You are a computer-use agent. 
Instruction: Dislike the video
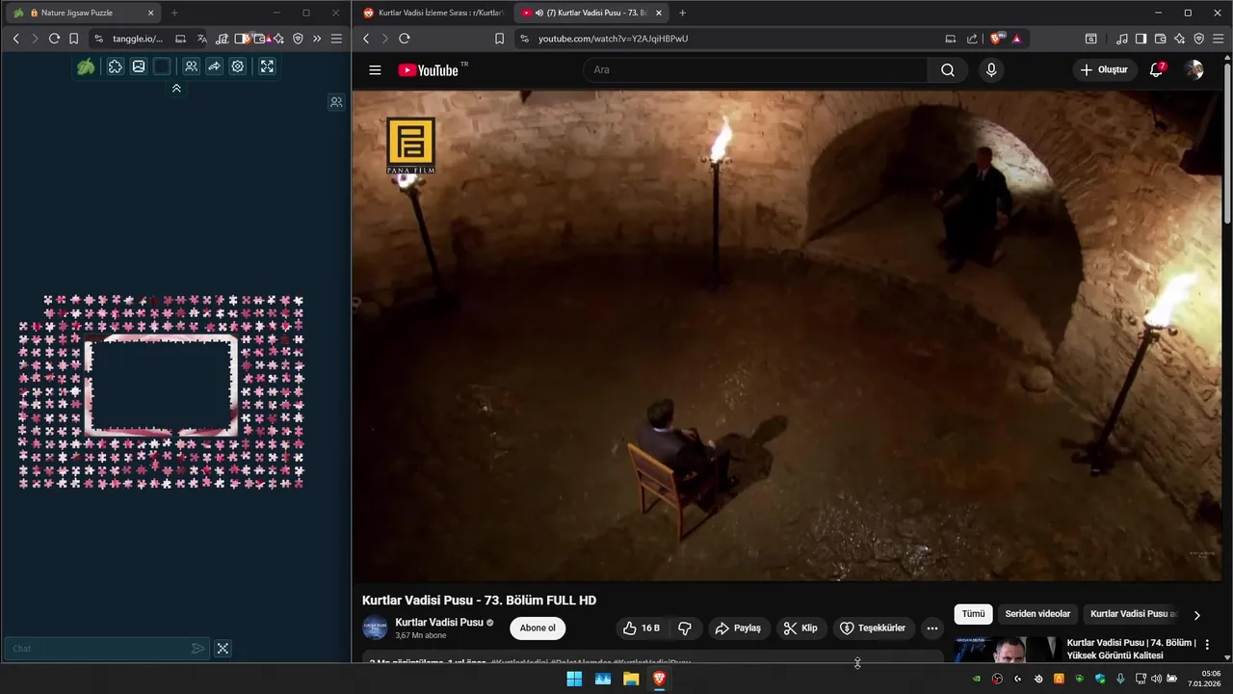685,627
